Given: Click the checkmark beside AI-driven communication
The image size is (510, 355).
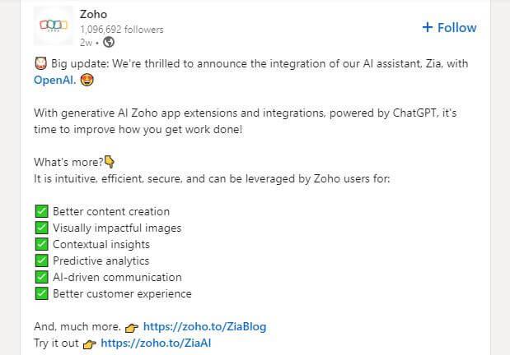Looking at the screenshot, I should (x=41, y=278).
